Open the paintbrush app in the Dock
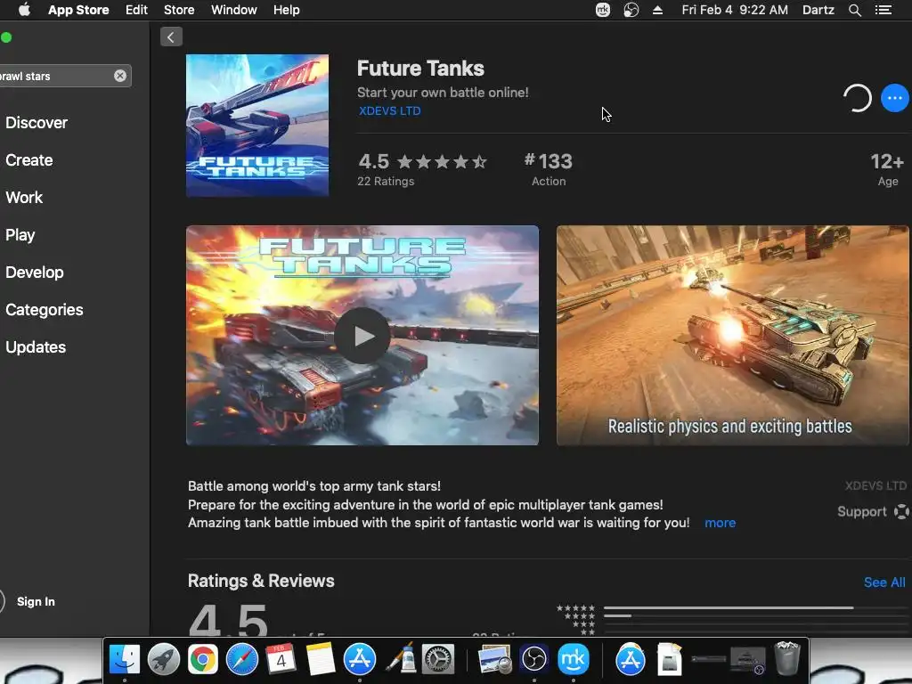 point(400,660)
